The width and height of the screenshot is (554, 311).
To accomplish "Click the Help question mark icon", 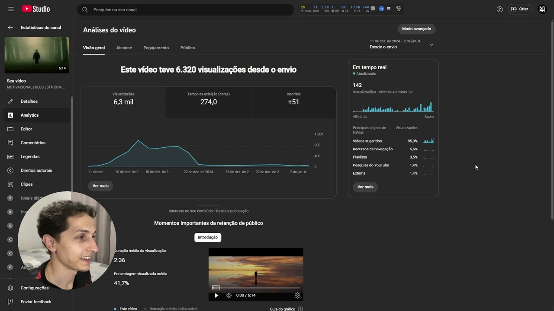I will pyautogui.click(x=499, y=9).
